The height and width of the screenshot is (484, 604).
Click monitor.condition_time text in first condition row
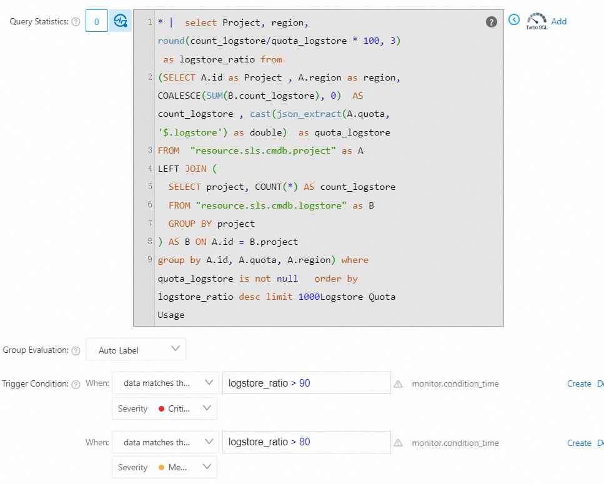[455, 383]
